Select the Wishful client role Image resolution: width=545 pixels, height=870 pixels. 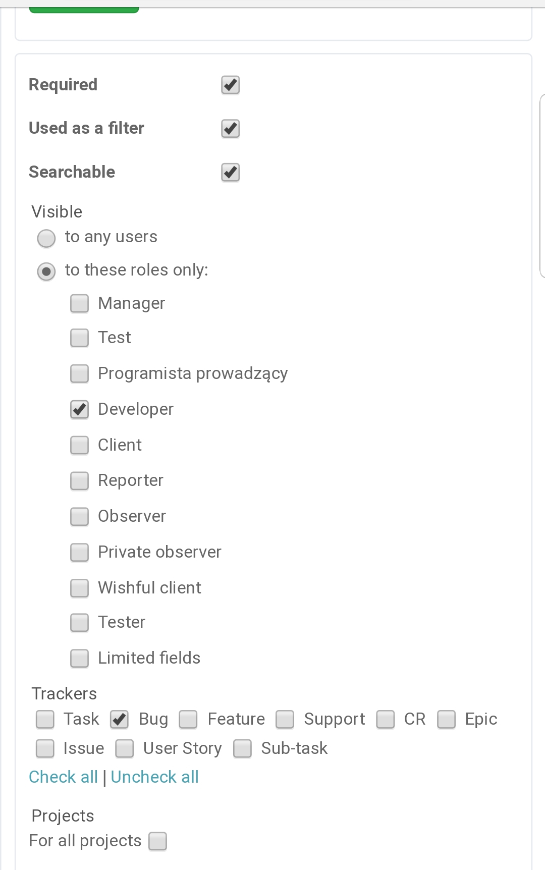79,588
